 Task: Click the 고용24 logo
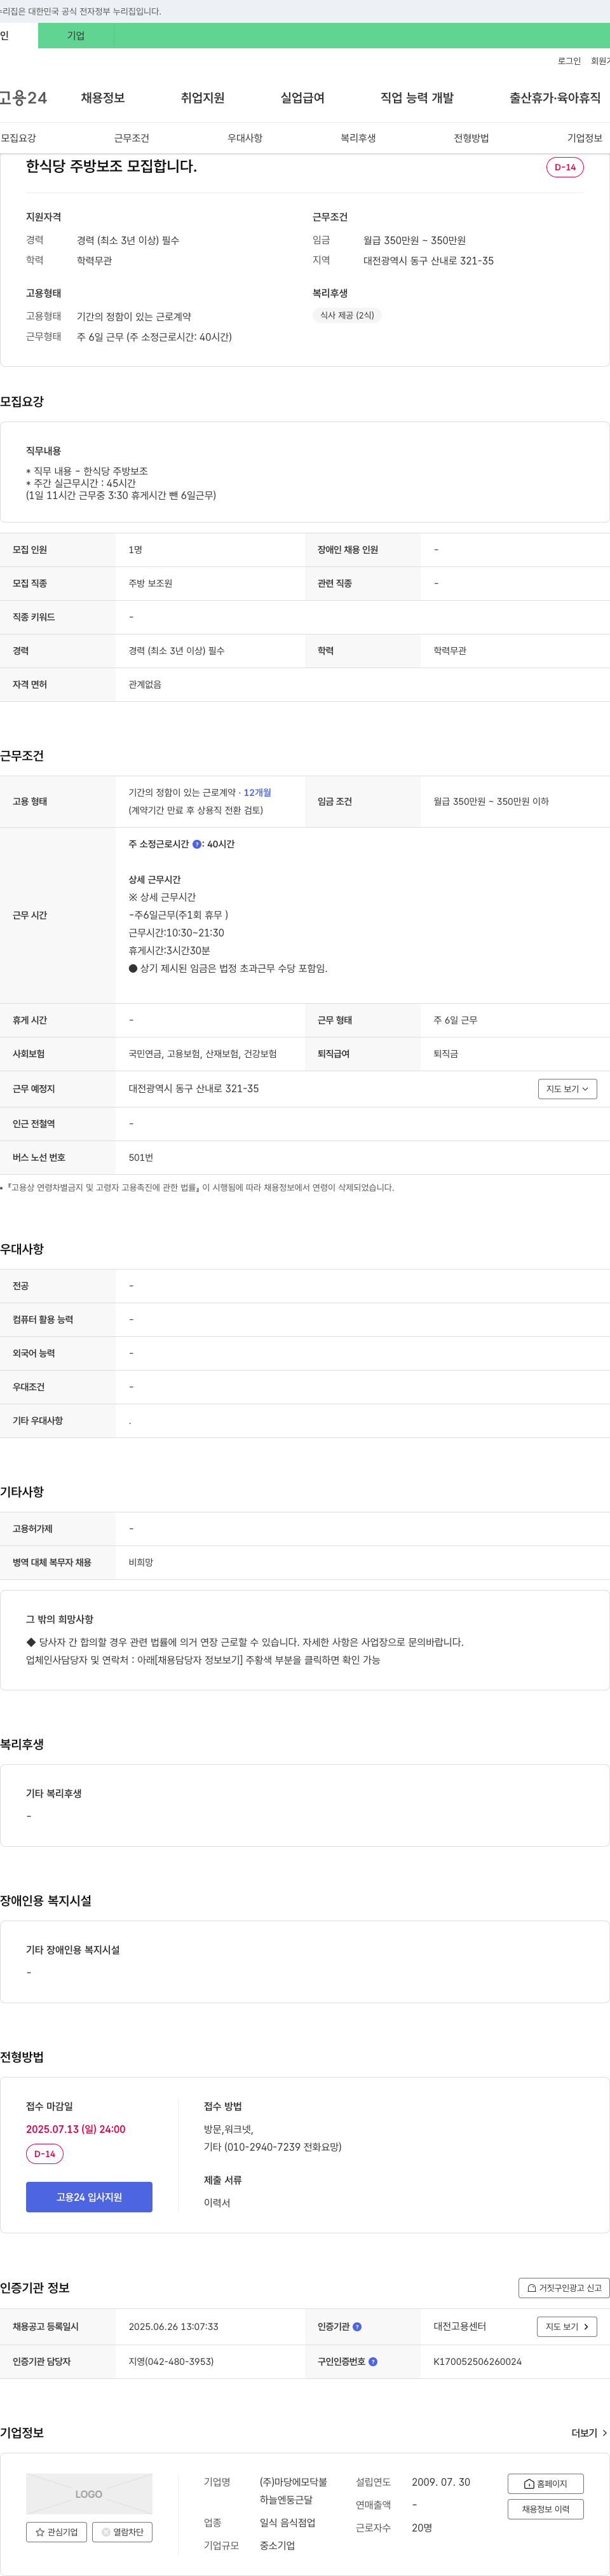23,98
